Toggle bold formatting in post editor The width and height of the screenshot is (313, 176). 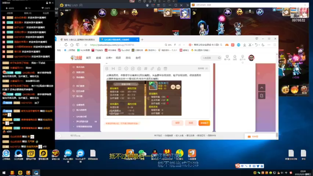coord(107,69)
